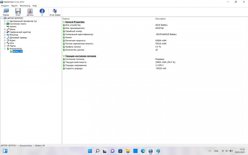The height and width of the screenshot is (155, 248).
Task: Select the 29405 mWh current capacity value
Action: 165,62
